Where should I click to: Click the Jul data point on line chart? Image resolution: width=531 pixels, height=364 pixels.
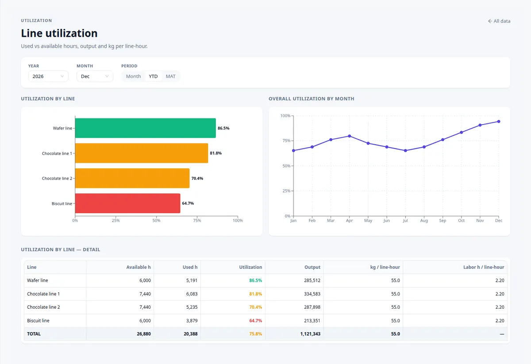point(405,151)
